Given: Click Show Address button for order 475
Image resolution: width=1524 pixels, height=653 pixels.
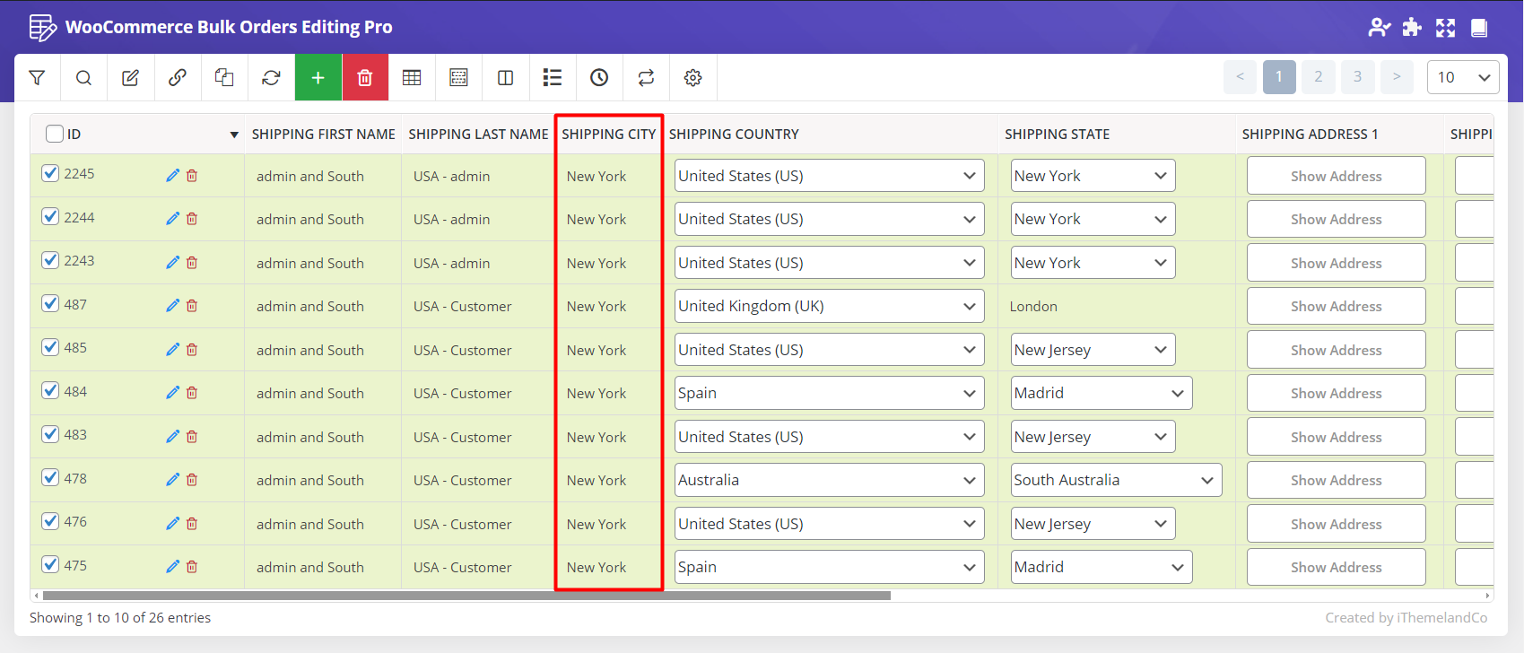Looking at the screenshot, I should tap(1335, 567).
